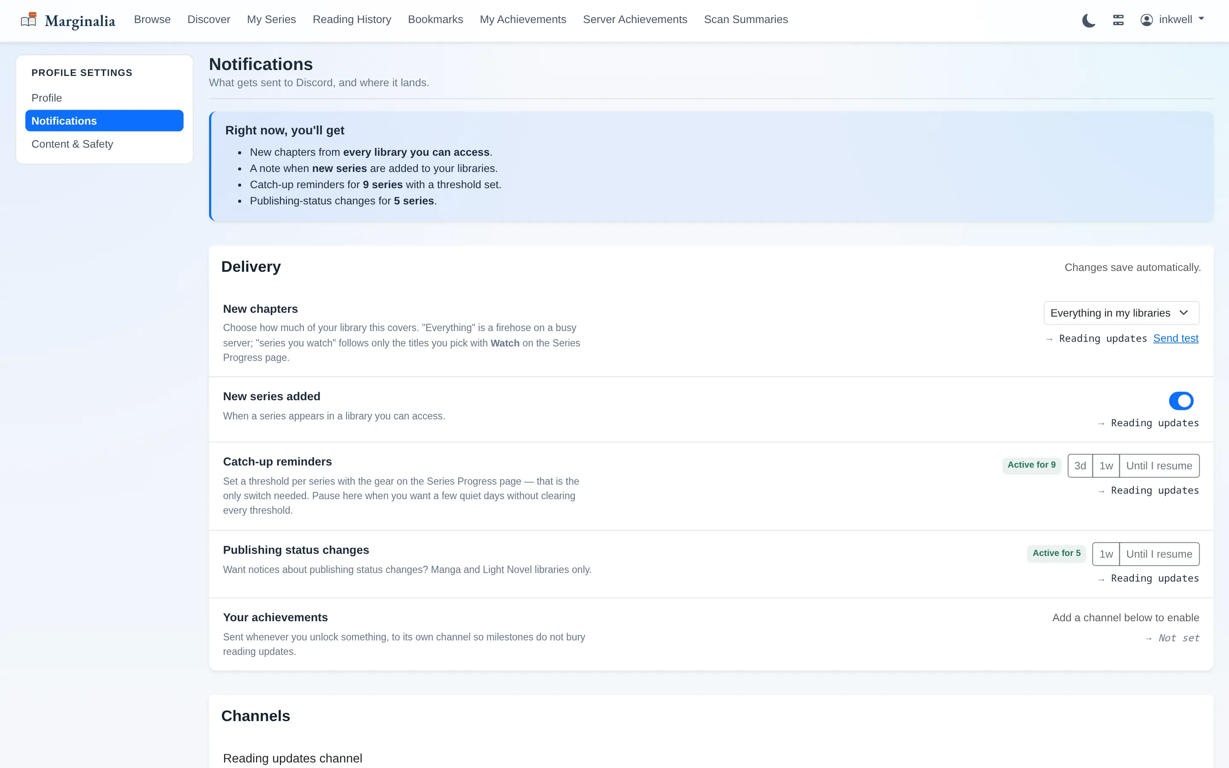The image size is (1229, 768).
Task: Pause publishing status changes for 1w
Action: (x=1106, y=554)
